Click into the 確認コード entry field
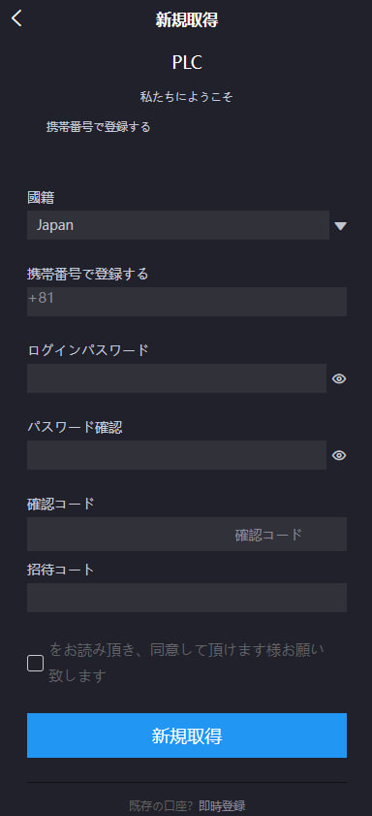372x816 pixels. [x=127, y=534]
